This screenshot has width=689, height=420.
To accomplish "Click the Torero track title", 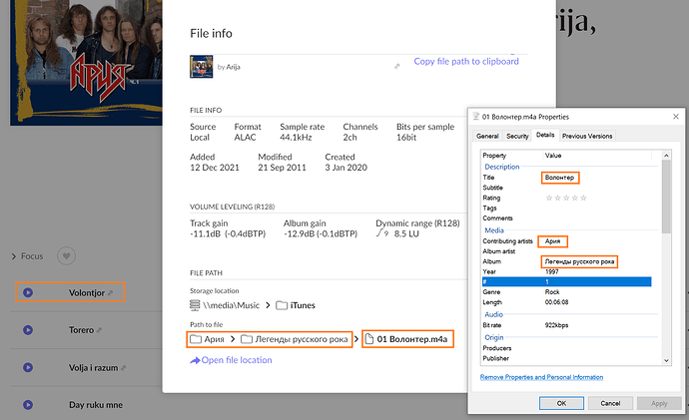I will [x=81, y=330].
